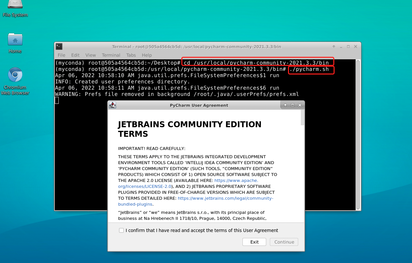Click the PyCharm User Agreement title bar
The height and width of the screenshot is (263, 412).
[199, 105]
